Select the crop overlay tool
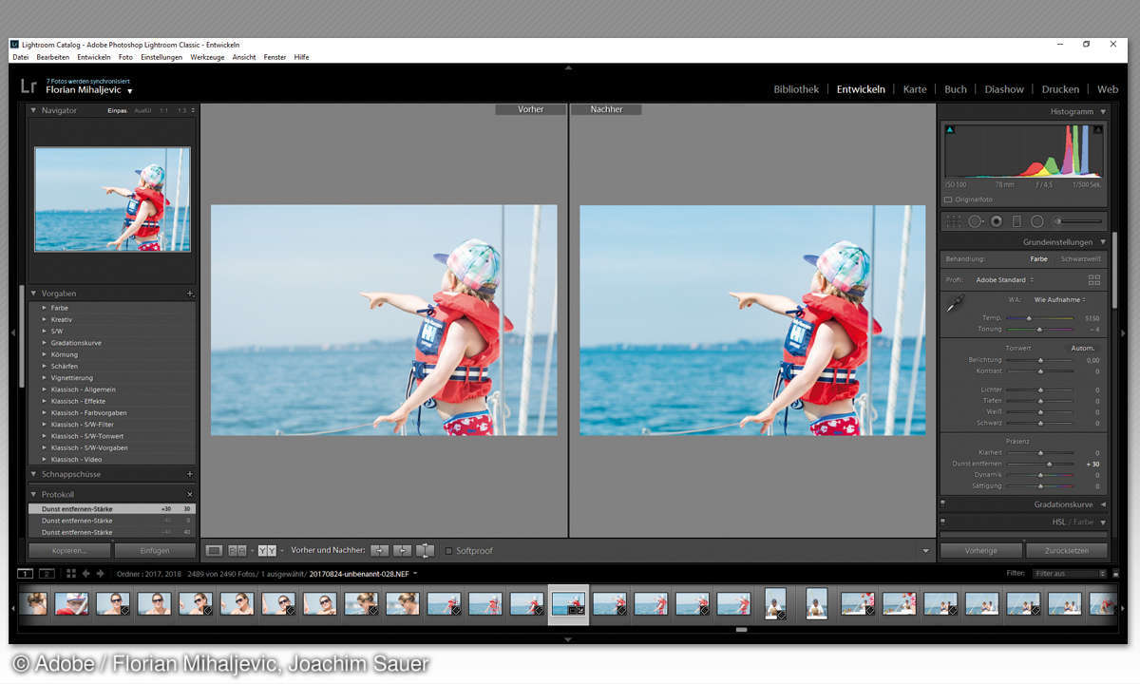 click(x=953, y=221)
